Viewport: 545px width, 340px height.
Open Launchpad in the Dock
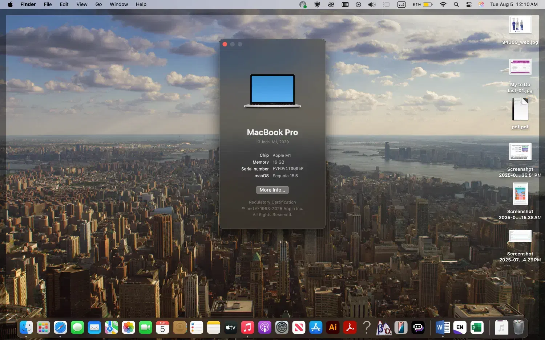click(43, 328)
